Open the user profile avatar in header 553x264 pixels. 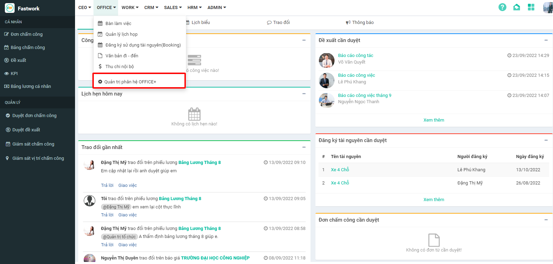(547, 7)
